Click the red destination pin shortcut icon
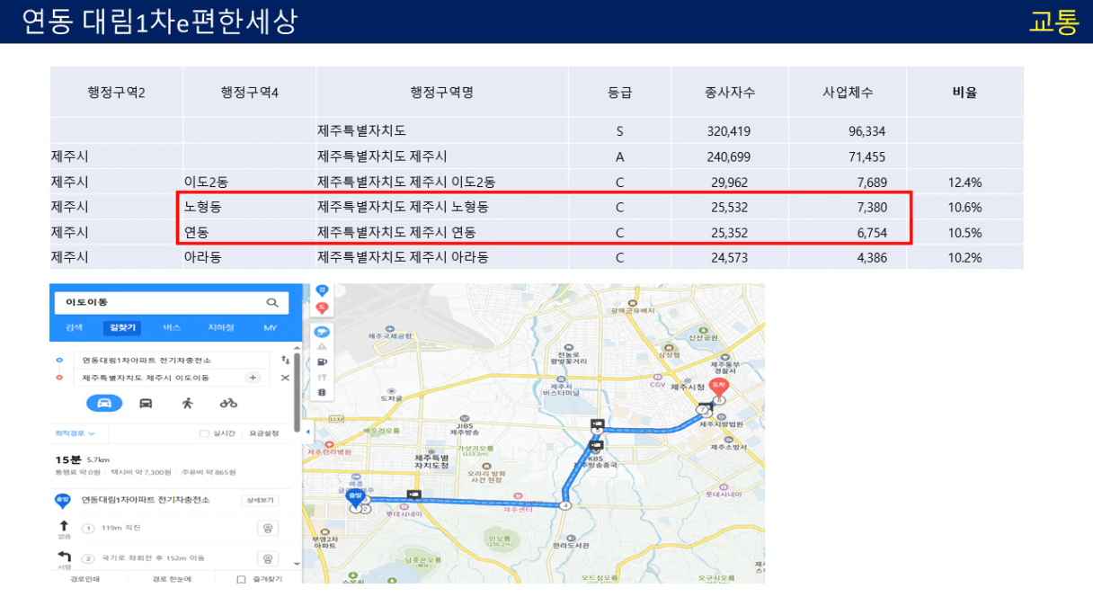This screenshot has height=615, width=1093. tap(322, 307)
